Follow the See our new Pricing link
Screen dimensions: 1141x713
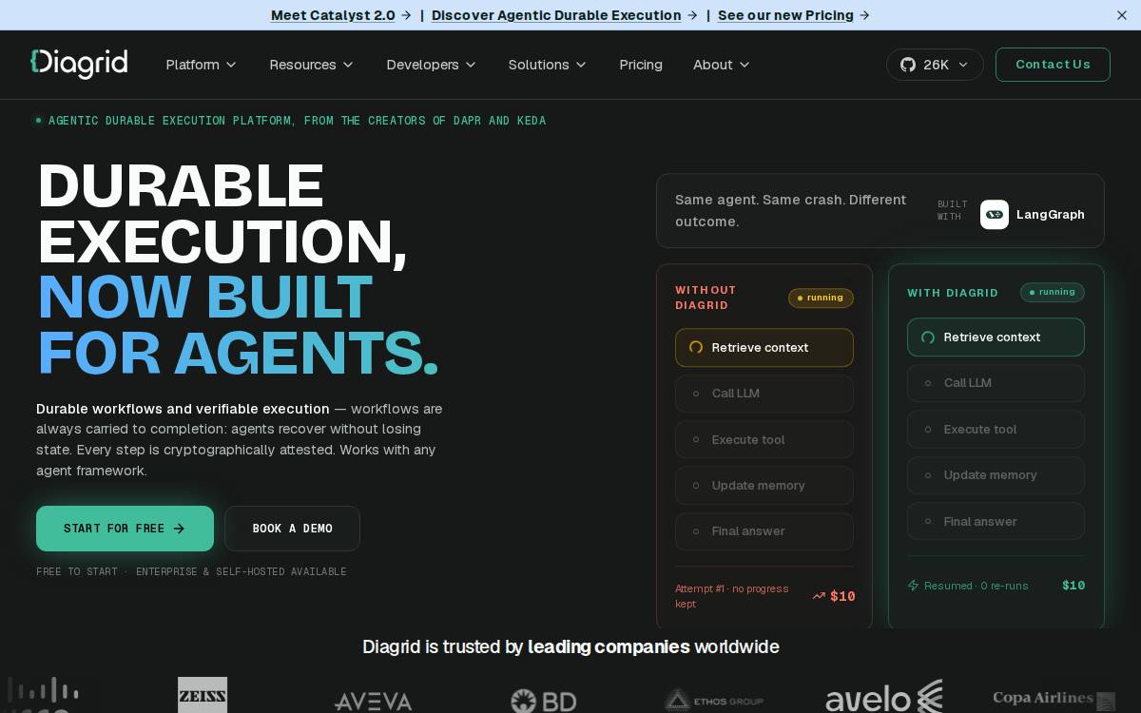pyautogui.click(x=793, y=15)
